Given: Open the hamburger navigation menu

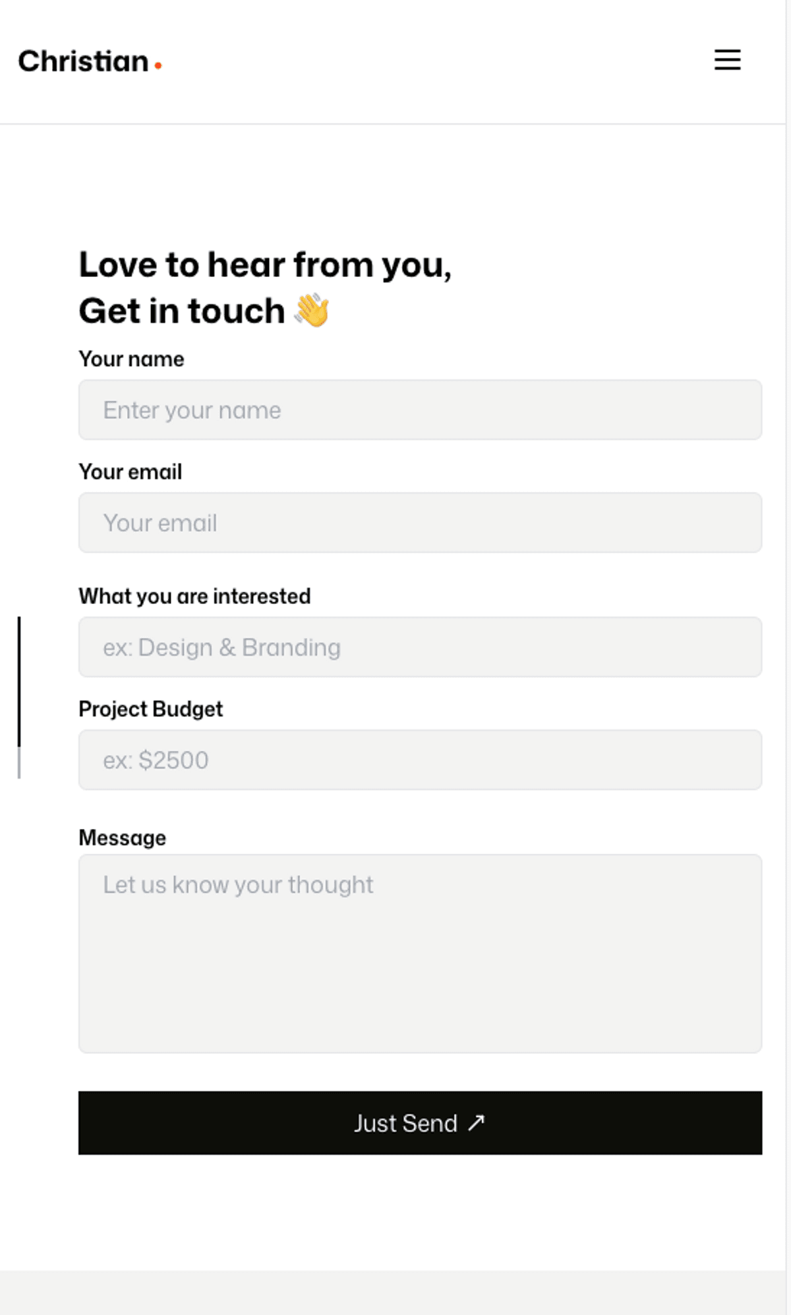Looking at the screenshot, I should pyautogui.click(x=727, y=60).
